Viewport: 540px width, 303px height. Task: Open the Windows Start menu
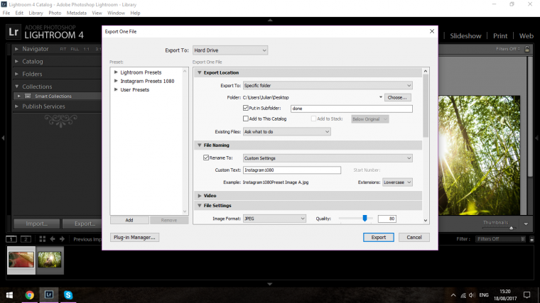coord(9,295)
